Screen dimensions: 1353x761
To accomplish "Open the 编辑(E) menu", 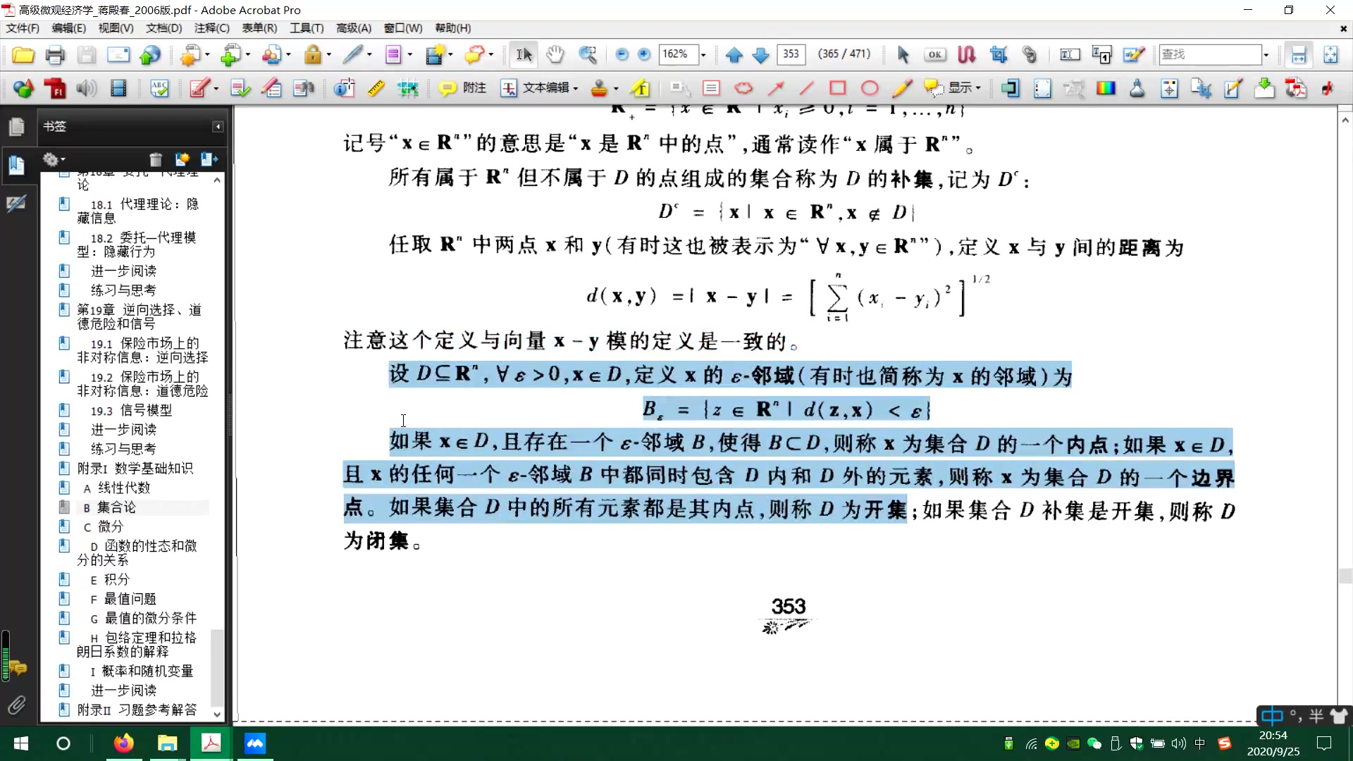I will 68,28.
